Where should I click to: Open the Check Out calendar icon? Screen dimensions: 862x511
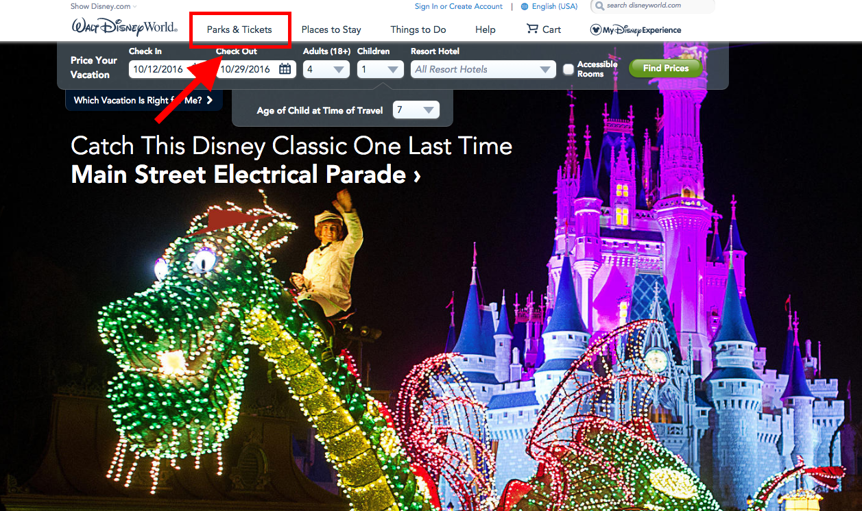tap(285, 69)
